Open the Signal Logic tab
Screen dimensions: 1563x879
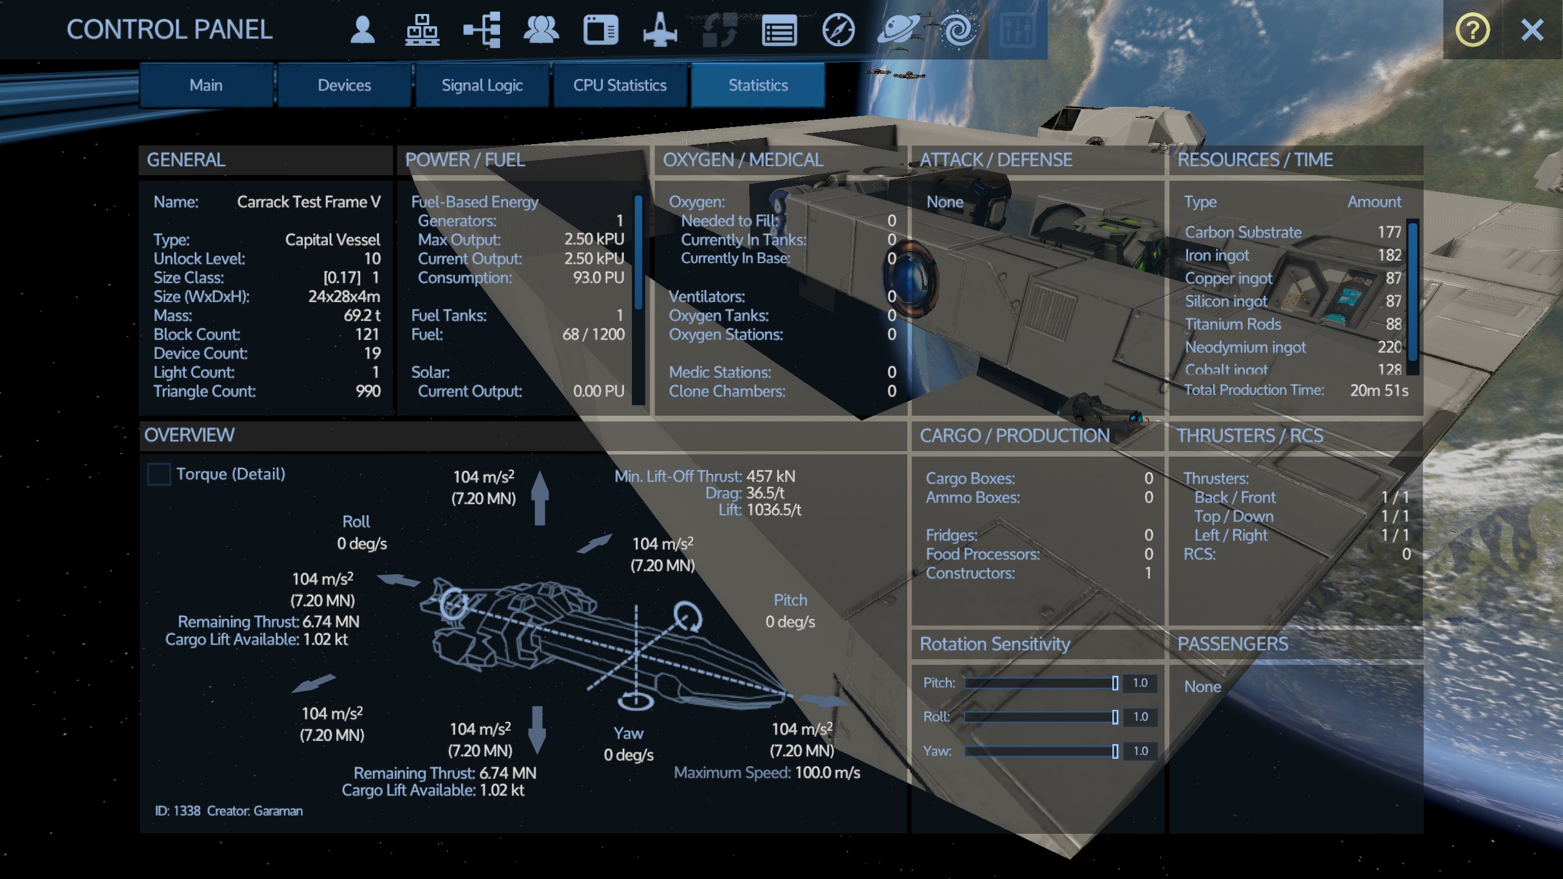pos(482,85)
